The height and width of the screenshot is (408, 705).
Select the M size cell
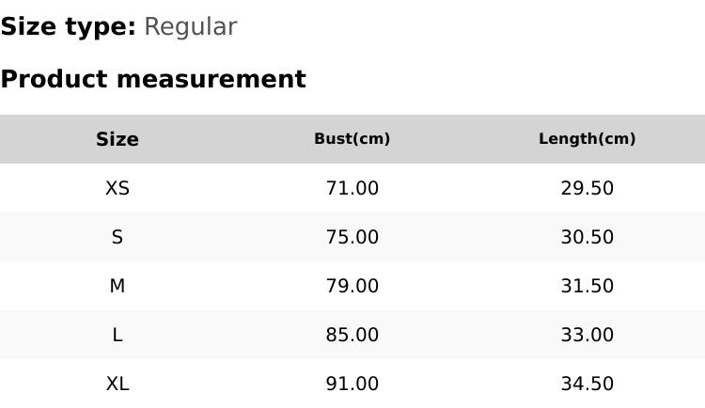pyautogui.click(x=117, y=286)
